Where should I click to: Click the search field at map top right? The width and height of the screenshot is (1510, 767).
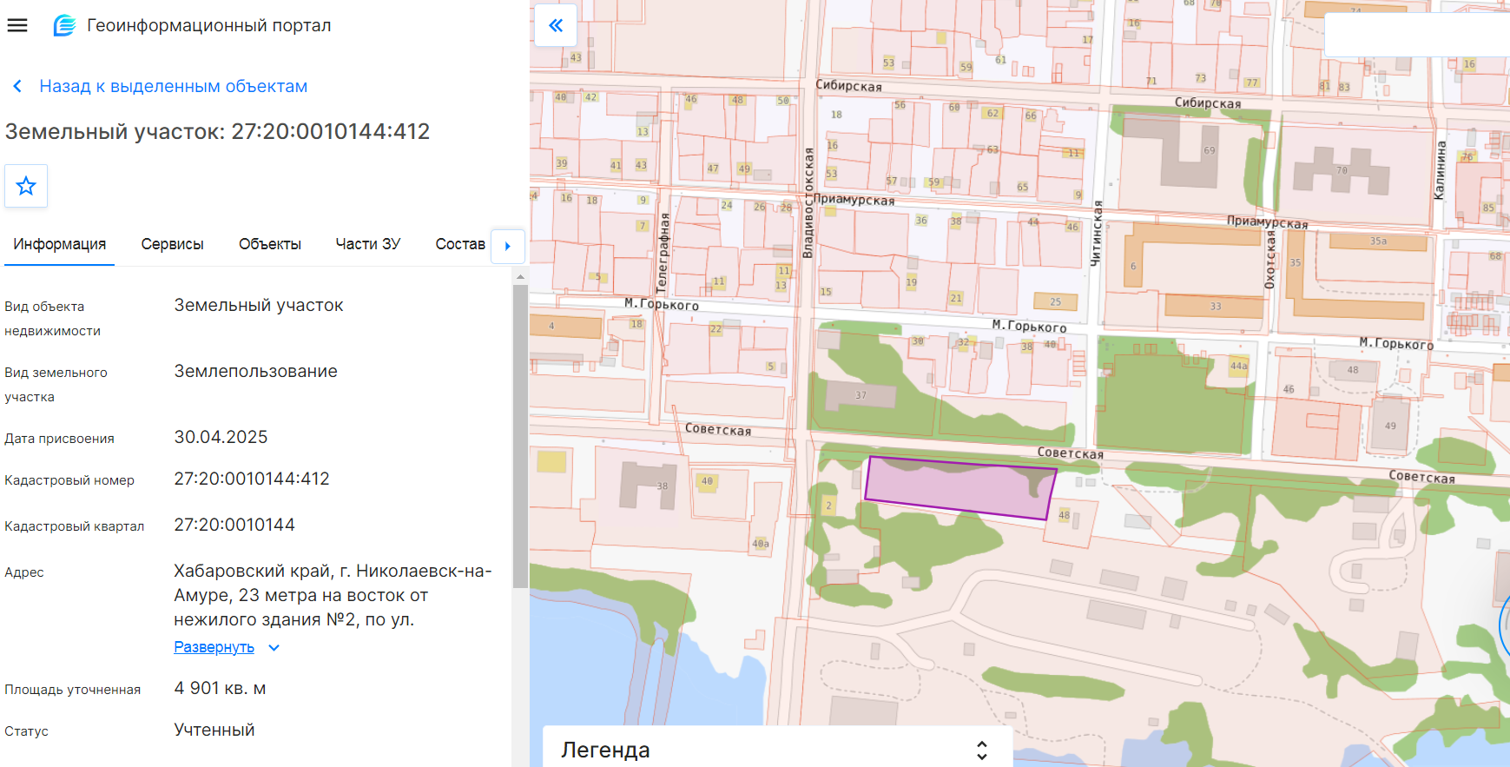point(1417,35)
